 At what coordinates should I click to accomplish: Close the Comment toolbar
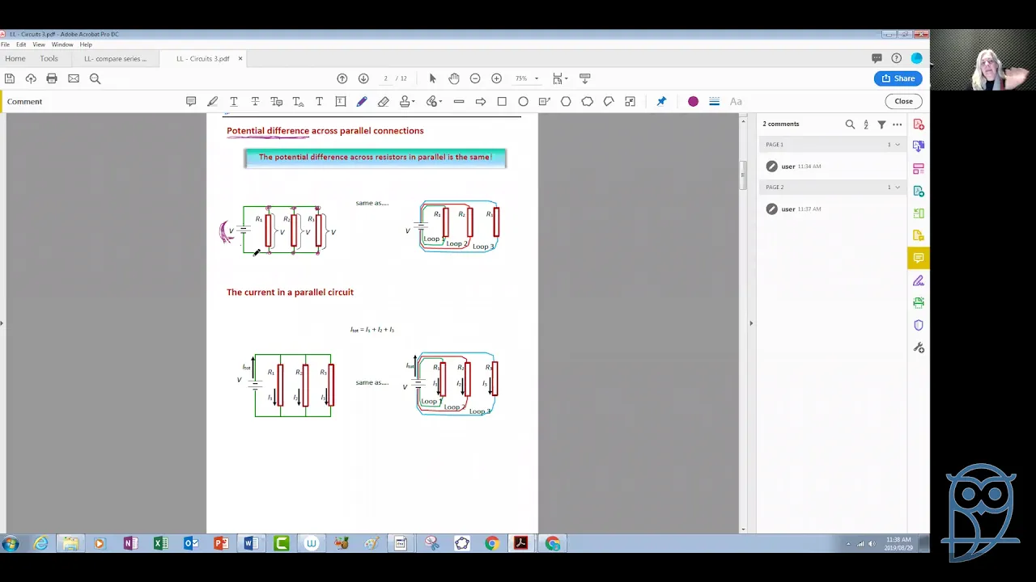coord(903,101)
